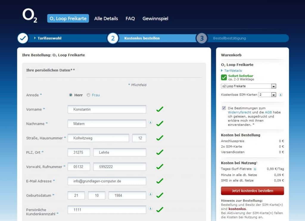Click the O2 logo
This screenshot has width=305, height=221.
[30, 15]
